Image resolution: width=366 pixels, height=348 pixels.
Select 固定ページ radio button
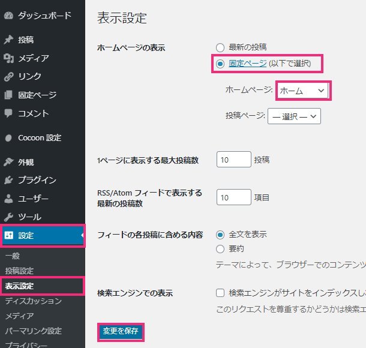pos(220,64)
